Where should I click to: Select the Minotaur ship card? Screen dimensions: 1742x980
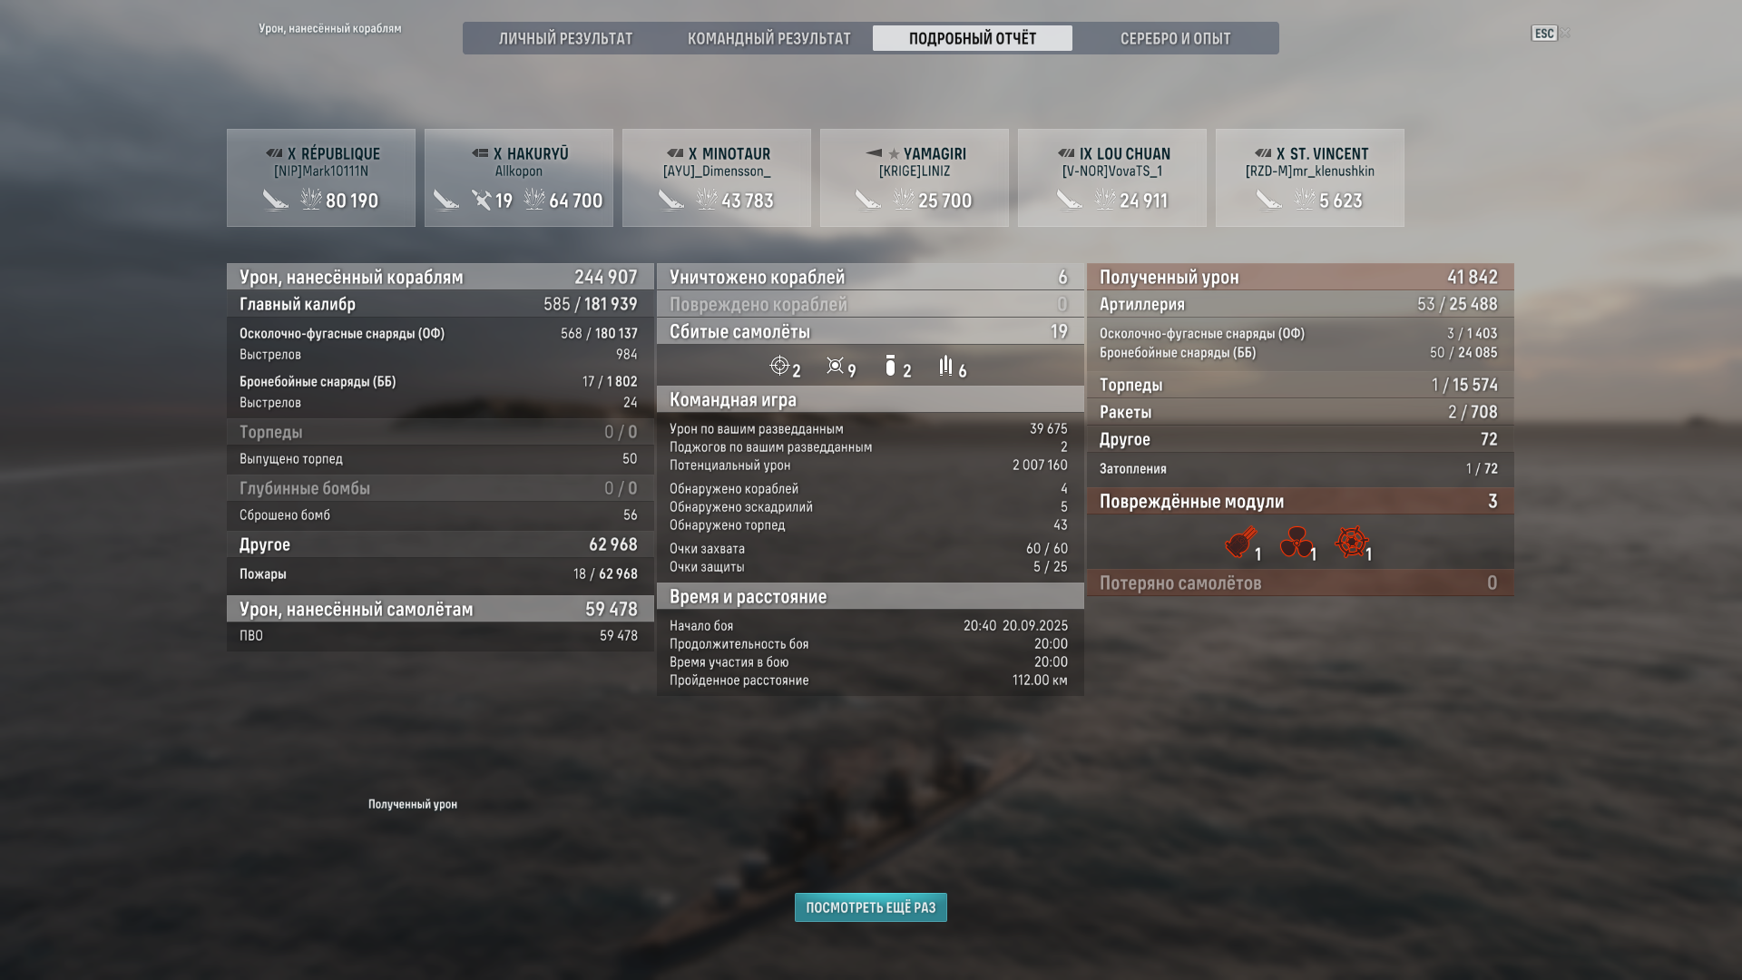pos(717,178)
